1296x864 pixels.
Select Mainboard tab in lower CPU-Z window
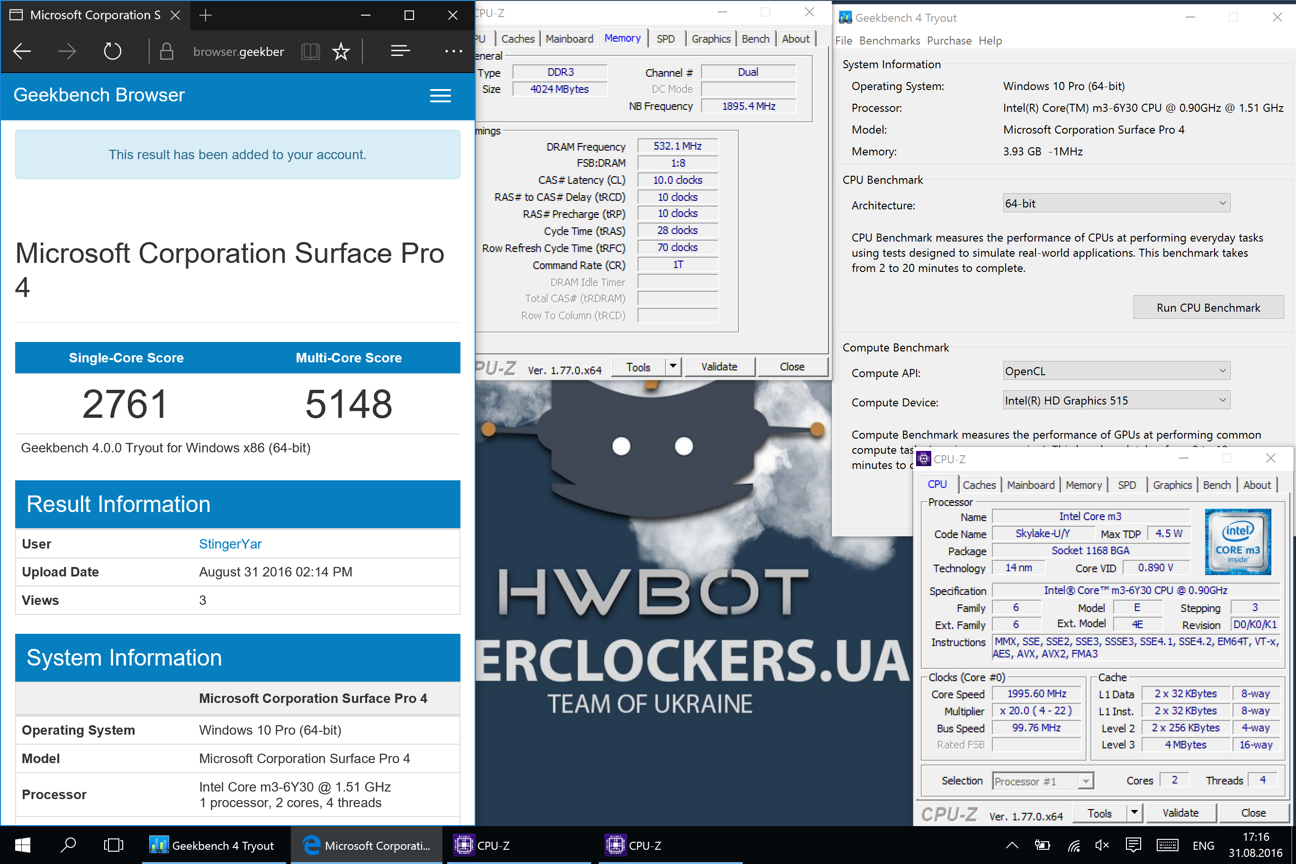pyautogui.click(x=1030, y=485)
